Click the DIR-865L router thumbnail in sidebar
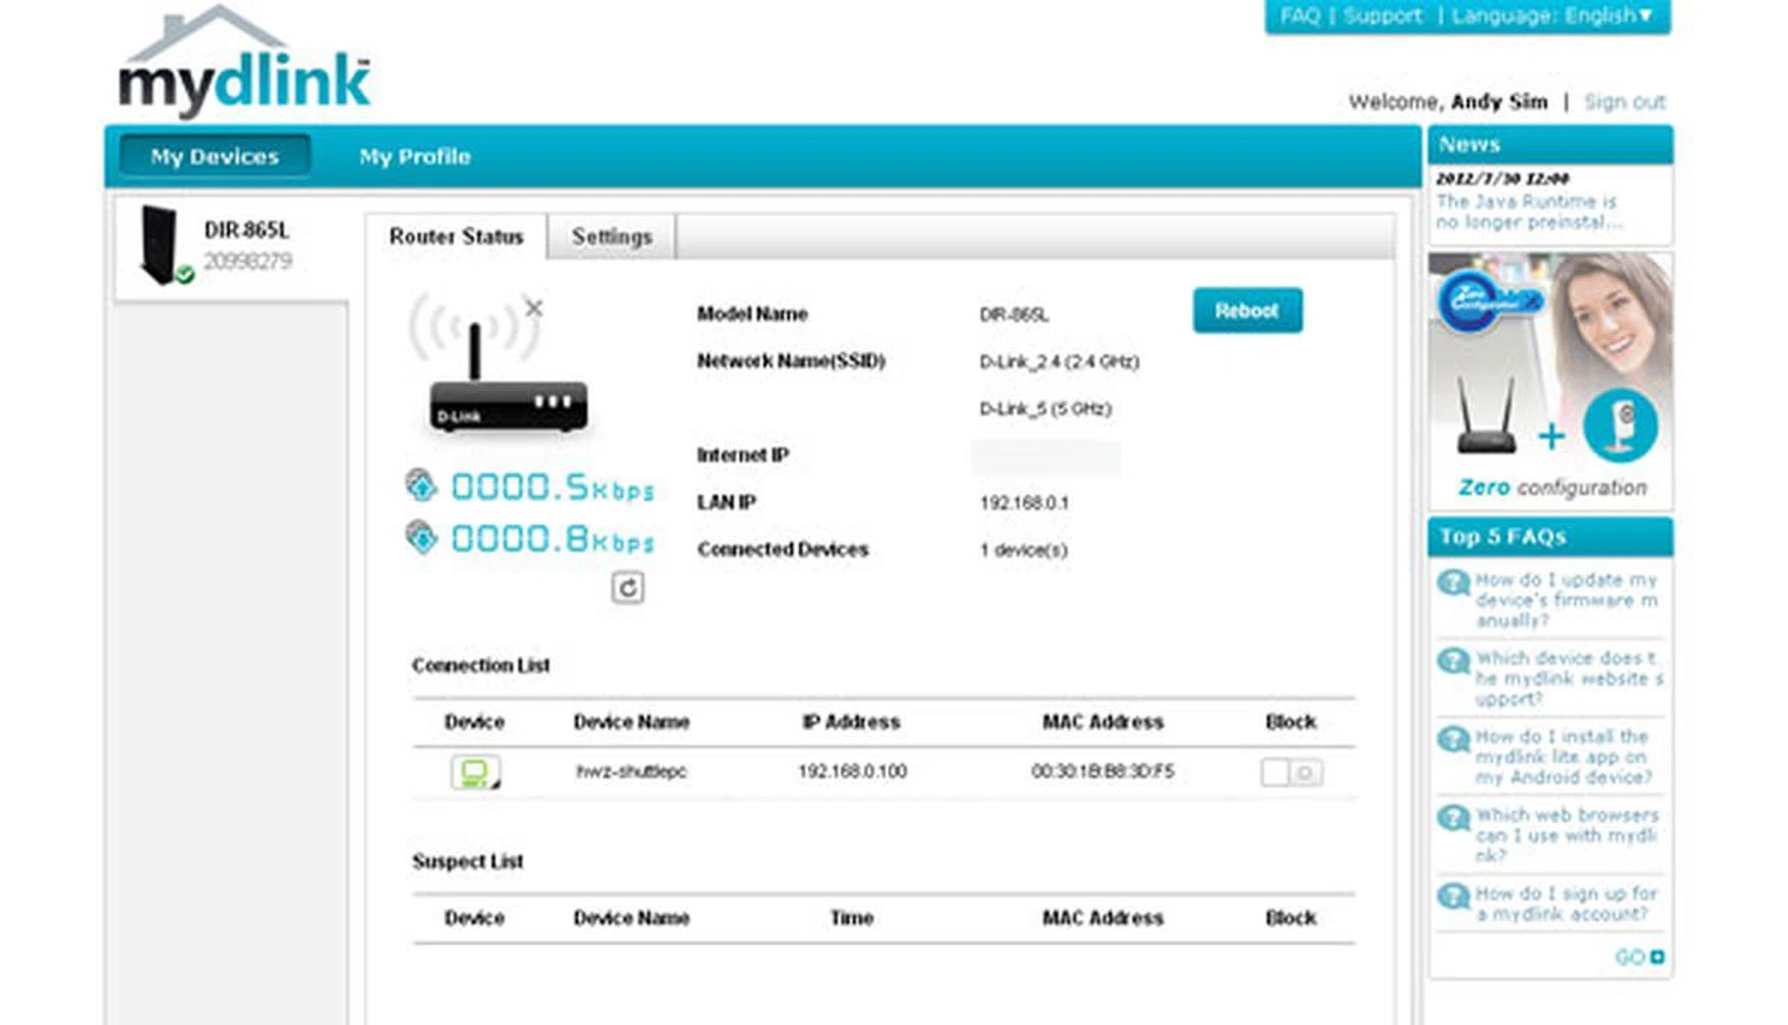 click(x=160, y=245)
